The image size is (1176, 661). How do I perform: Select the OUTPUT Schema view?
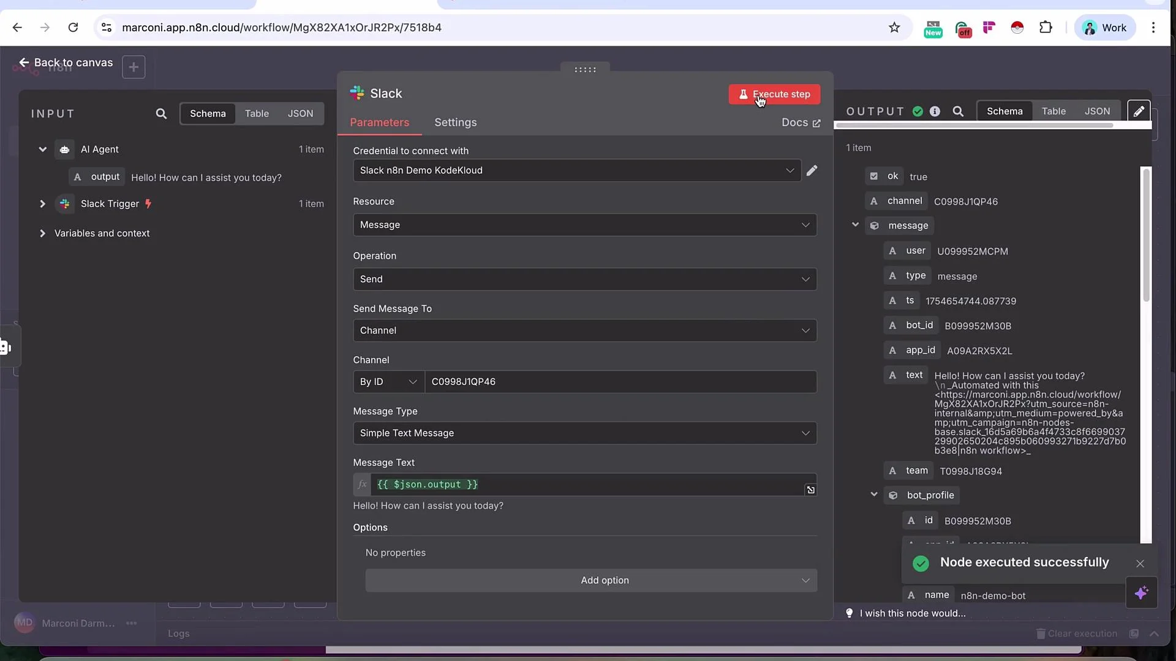1005,111
